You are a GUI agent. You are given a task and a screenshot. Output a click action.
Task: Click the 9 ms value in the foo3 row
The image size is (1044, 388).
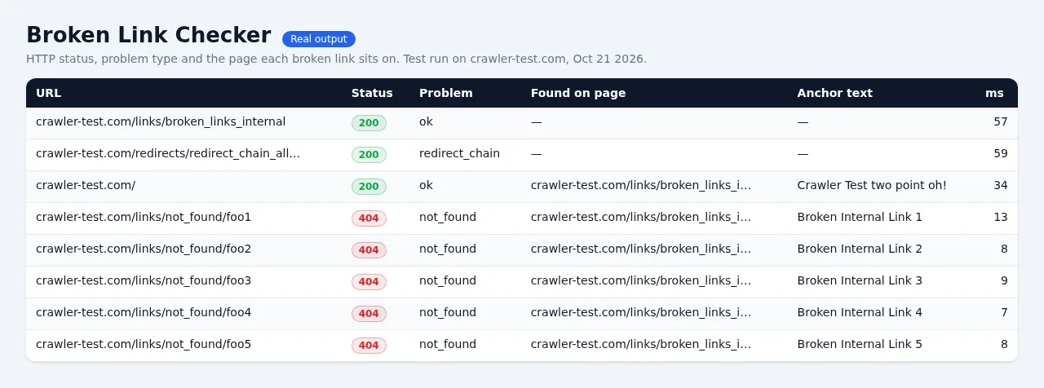(1004, 280)
